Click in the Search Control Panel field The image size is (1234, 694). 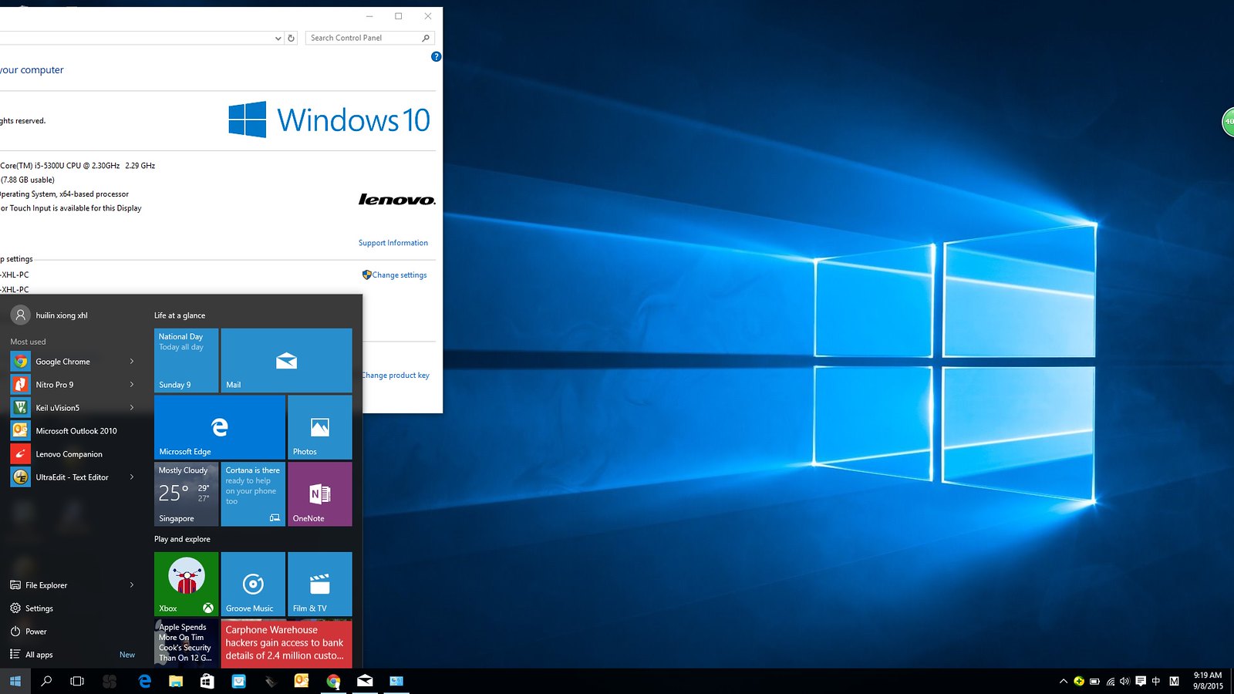coord(370,38)
